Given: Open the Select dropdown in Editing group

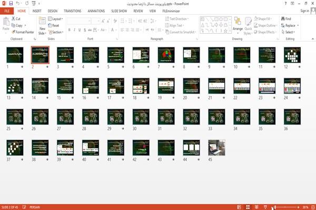Looking at the screenshot, I should pos(288,32).
